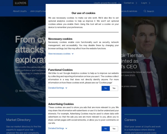Open the About Lloyd's menu
Screen dimensions: 167x134
point(20,11)
